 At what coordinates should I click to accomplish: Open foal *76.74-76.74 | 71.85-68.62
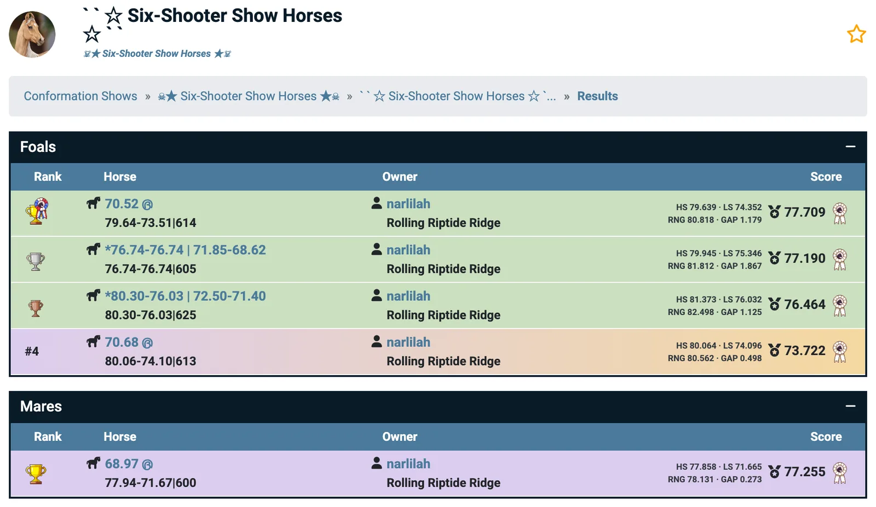(x=185, y=250)
